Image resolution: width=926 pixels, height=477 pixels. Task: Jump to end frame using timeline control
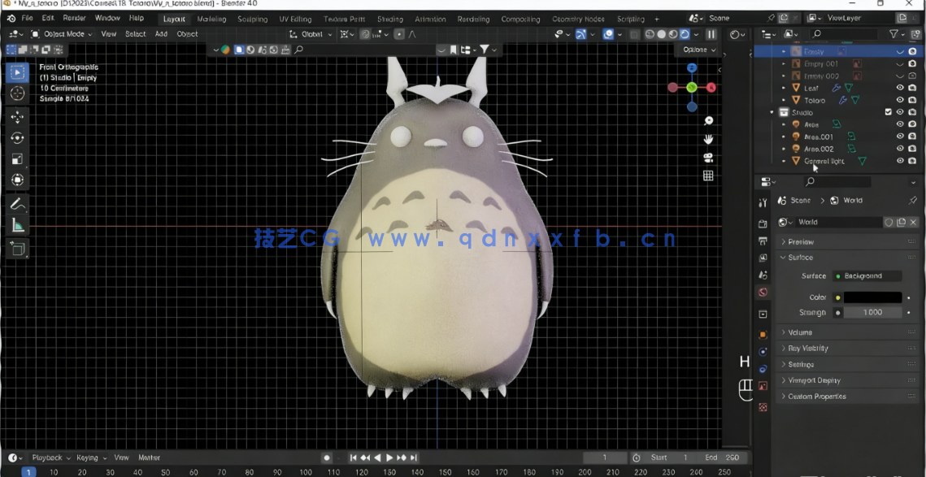click(414, 457)
